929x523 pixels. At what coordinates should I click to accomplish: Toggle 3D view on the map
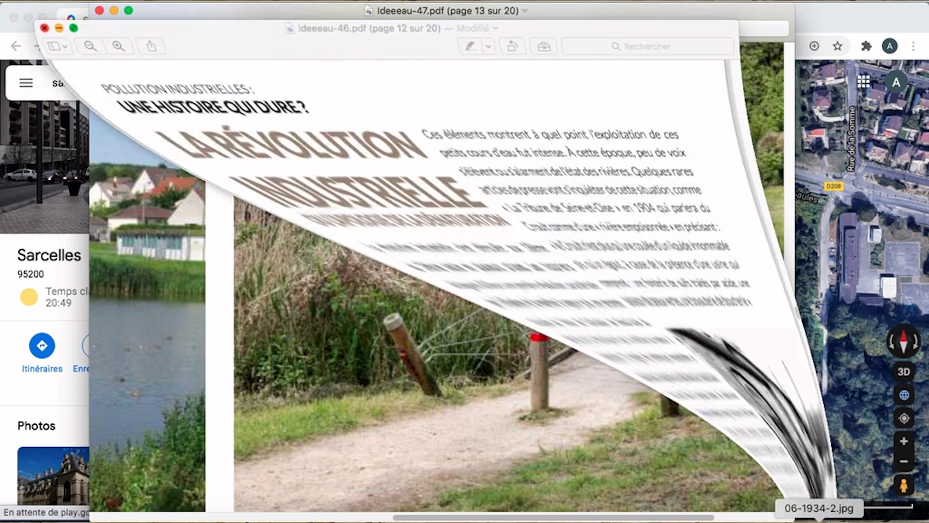pyautogui.click(x=904, y=371)
